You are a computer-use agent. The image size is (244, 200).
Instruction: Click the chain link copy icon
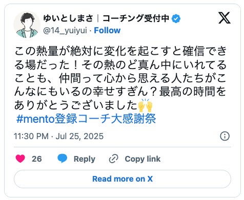point(114,159)
